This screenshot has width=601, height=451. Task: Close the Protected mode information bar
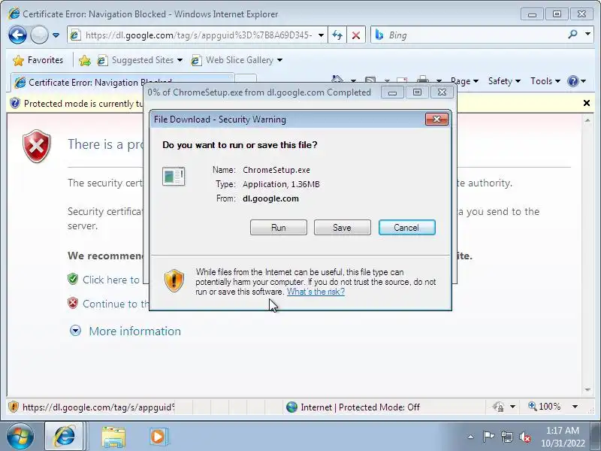[587, 103]
